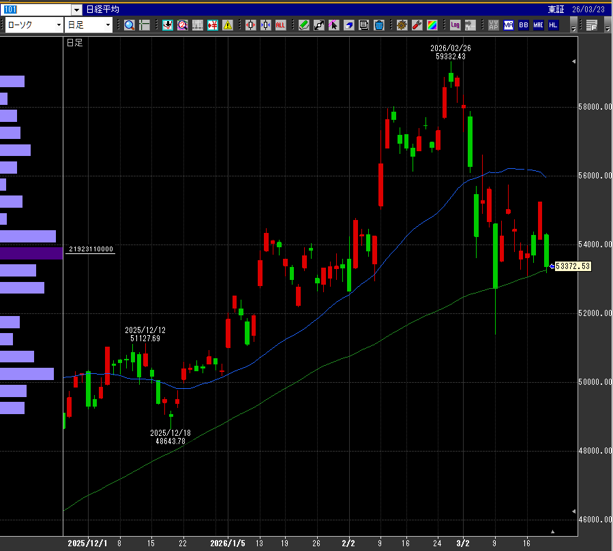Open the rainbow color palette icon
This screenshot has height=551, width=613.
[432, 25]
